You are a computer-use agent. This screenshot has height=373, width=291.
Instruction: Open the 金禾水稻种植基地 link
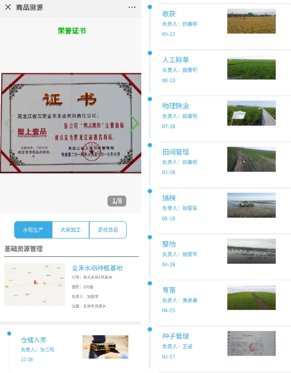97,268
